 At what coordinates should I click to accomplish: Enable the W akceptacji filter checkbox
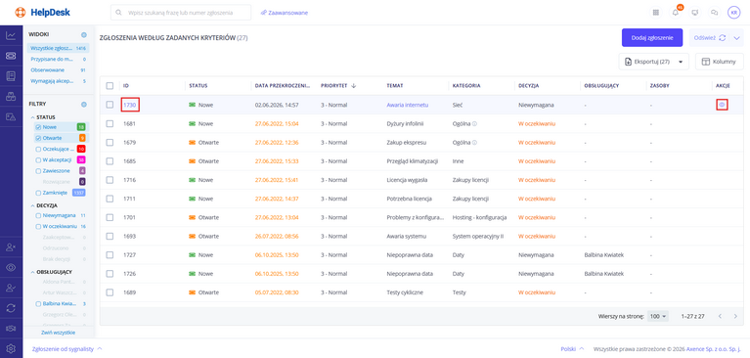click(39, 159)
